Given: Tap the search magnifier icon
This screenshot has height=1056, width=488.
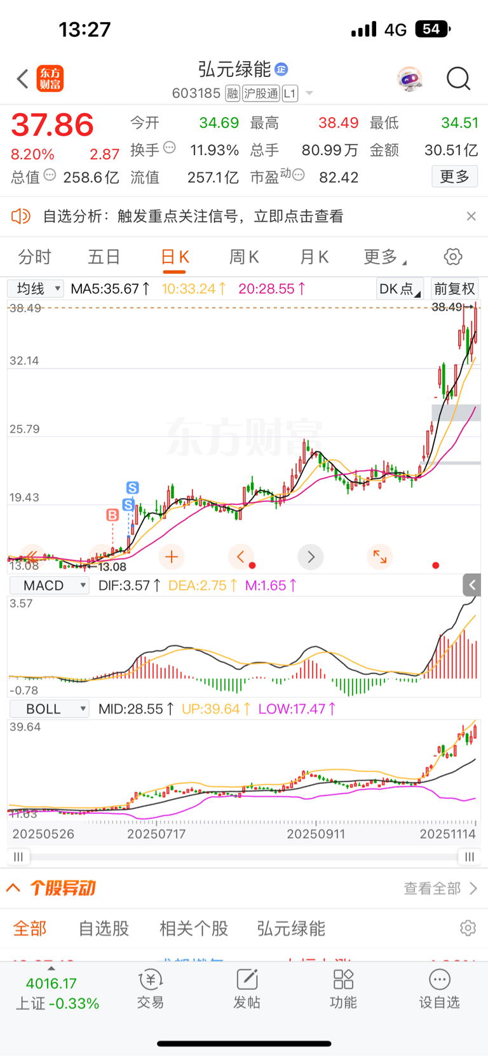Looking at the screenshot, I should click(x=458, y=79).
